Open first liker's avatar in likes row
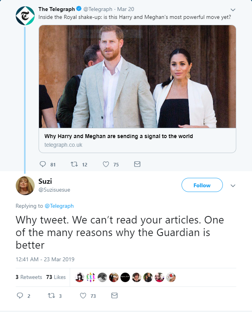 click(80, 277)
